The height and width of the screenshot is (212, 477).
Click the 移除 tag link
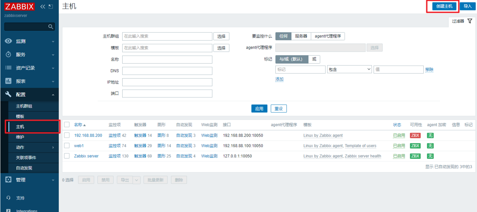pos(429,70)
